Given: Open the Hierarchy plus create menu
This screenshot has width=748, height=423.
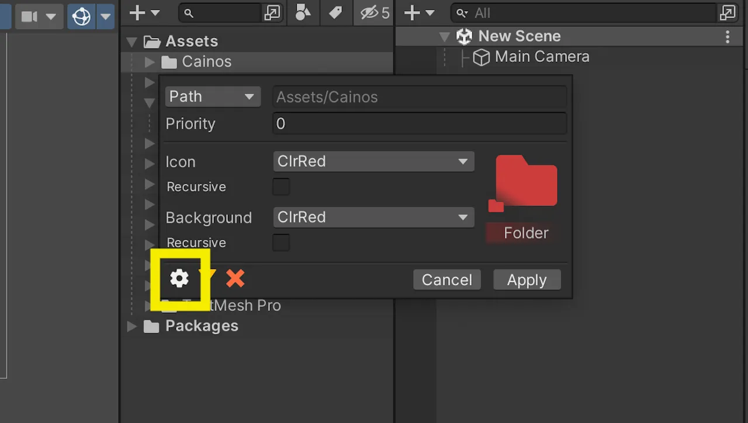Looking at the screenshot, I should [420, 13].
